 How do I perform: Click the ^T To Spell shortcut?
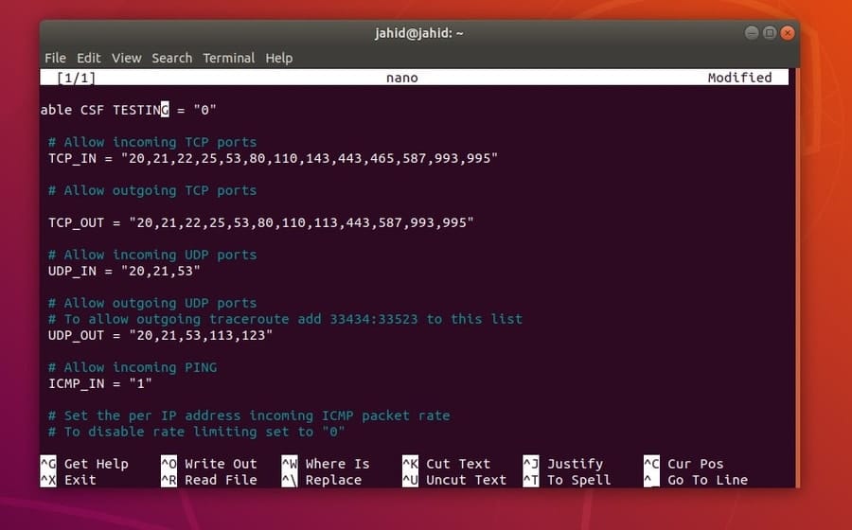(567, 480)
